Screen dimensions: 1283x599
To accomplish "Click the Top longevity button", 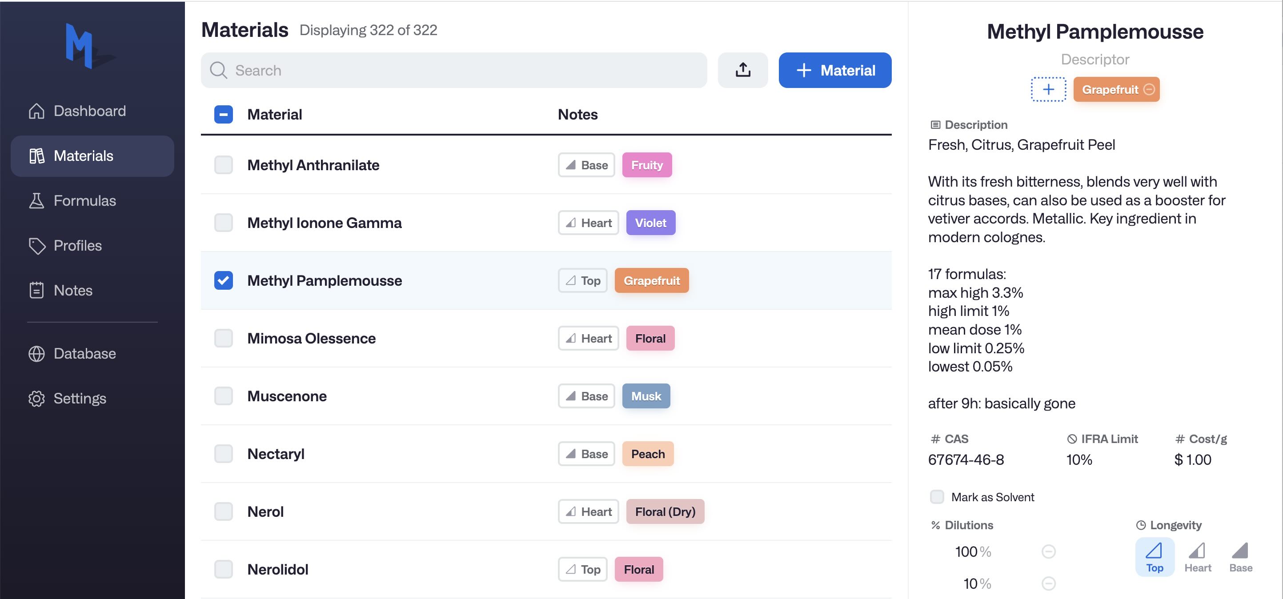I will (1155, 557).
